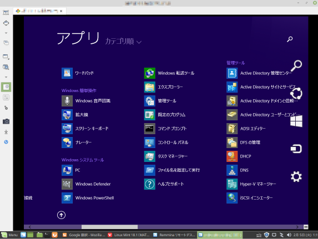Launch Windows 音声認識 speech recognition

click(x=86, y=101)
